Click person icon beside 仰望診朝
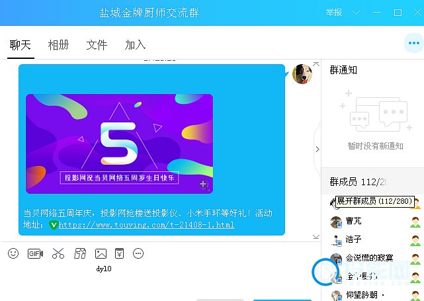 pos(415,295)
